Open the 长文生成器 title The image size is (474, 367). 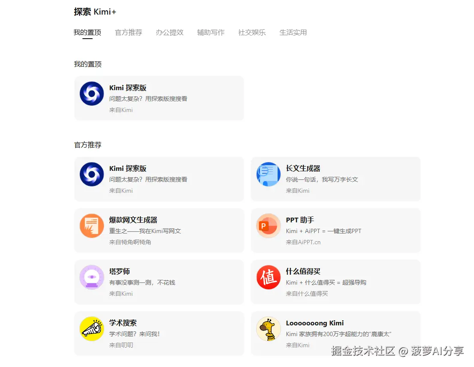coord(303,169)
